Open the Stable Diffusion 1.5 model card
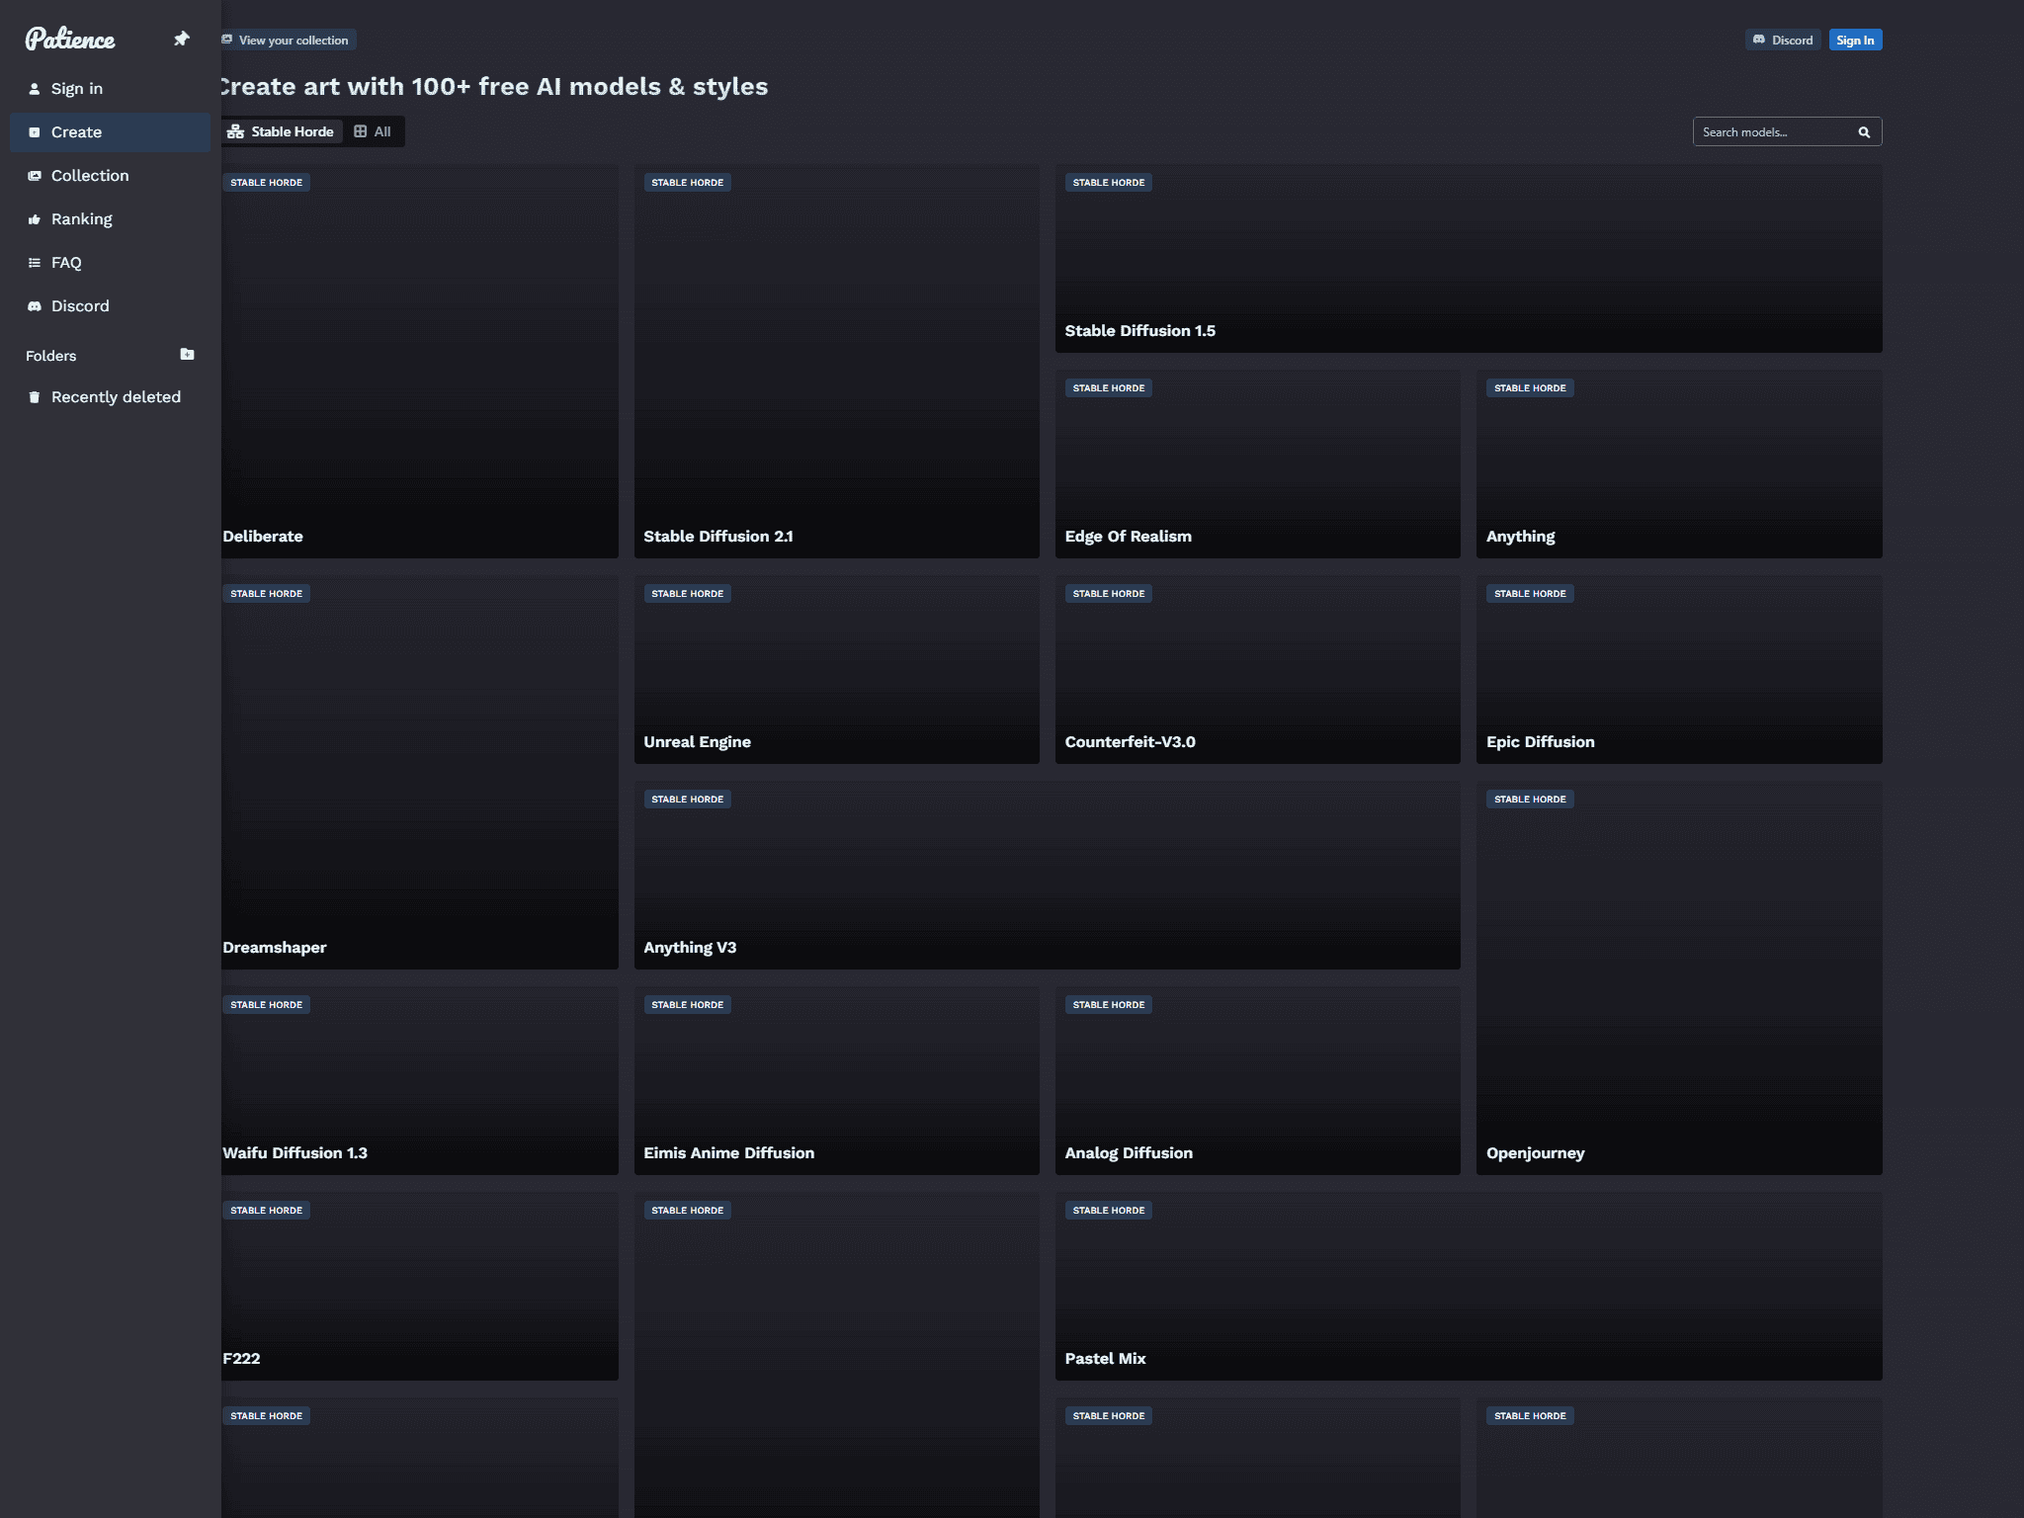 point(1469,258)
